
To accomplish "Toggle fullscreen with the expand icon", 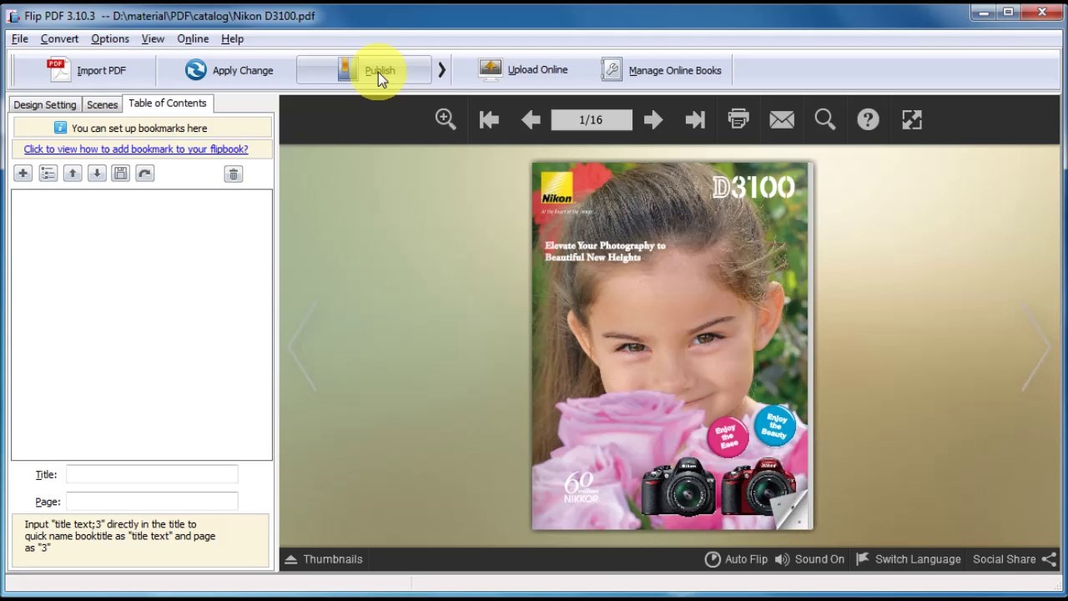I will 912,120.
